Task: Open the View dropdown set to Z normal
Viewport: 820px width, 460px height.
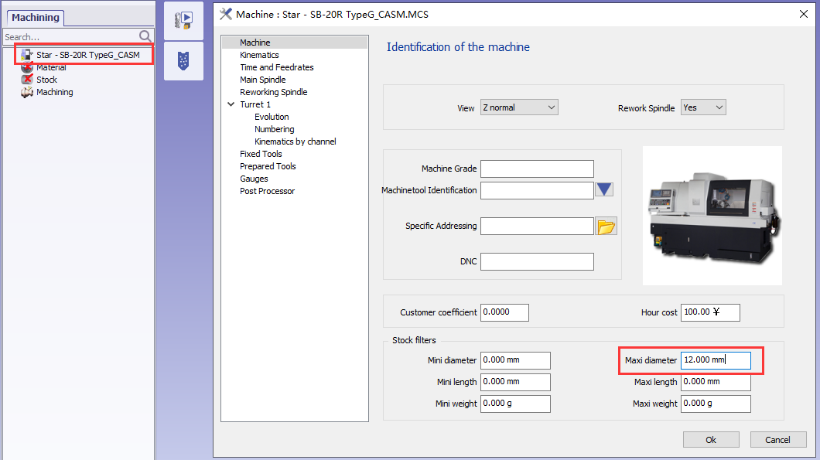Action: 518,107
